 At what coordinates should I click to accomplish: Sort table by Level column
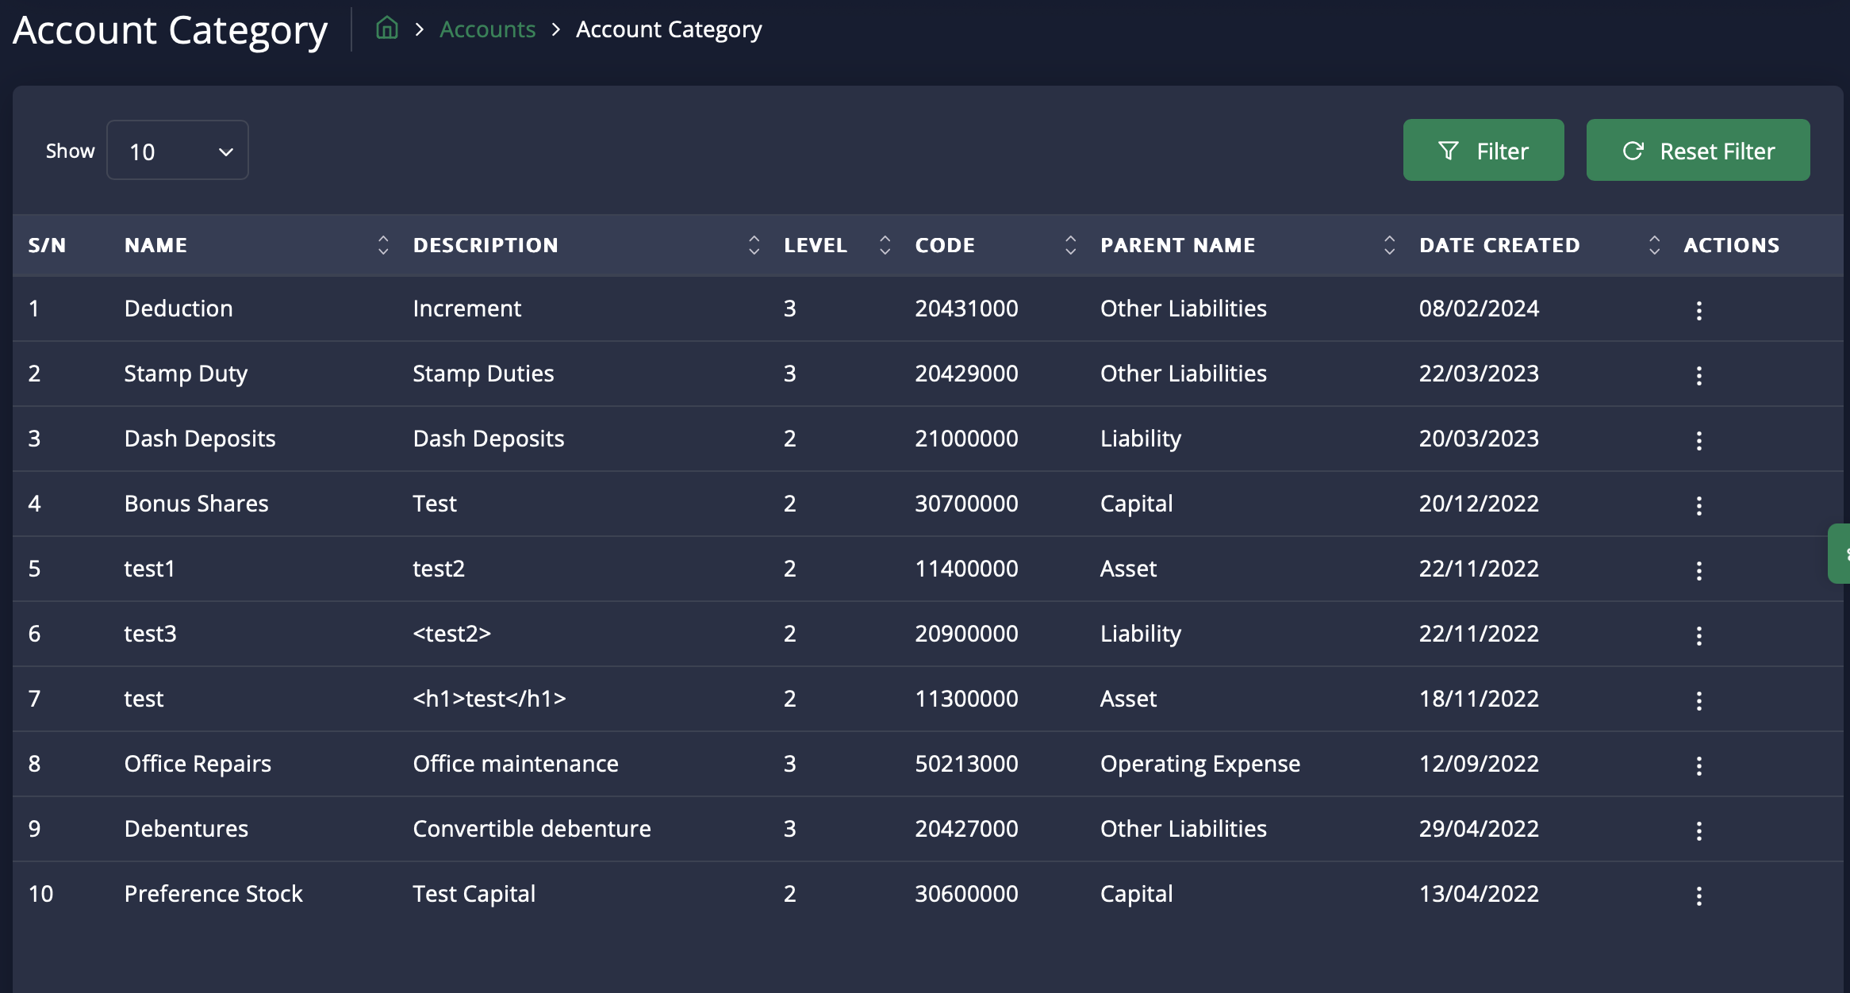click(x=885, y=245)
